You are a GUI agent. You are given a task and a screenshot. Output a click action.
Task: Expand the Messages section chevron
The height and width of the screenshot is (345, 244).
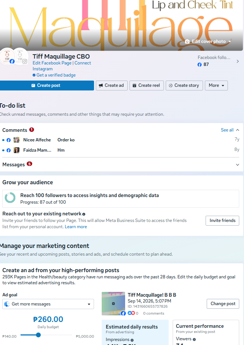coord(238,165)
